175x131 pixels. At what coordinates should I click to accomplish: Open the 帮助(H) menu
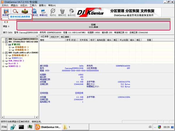(52, 5)
